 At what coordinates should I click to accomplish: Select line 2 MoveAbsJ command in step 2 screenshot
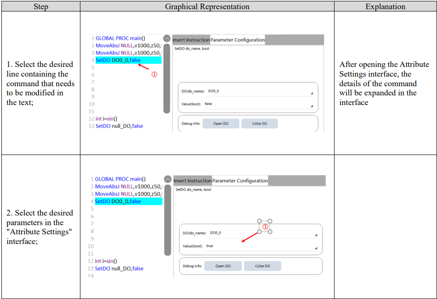(129, 187)
